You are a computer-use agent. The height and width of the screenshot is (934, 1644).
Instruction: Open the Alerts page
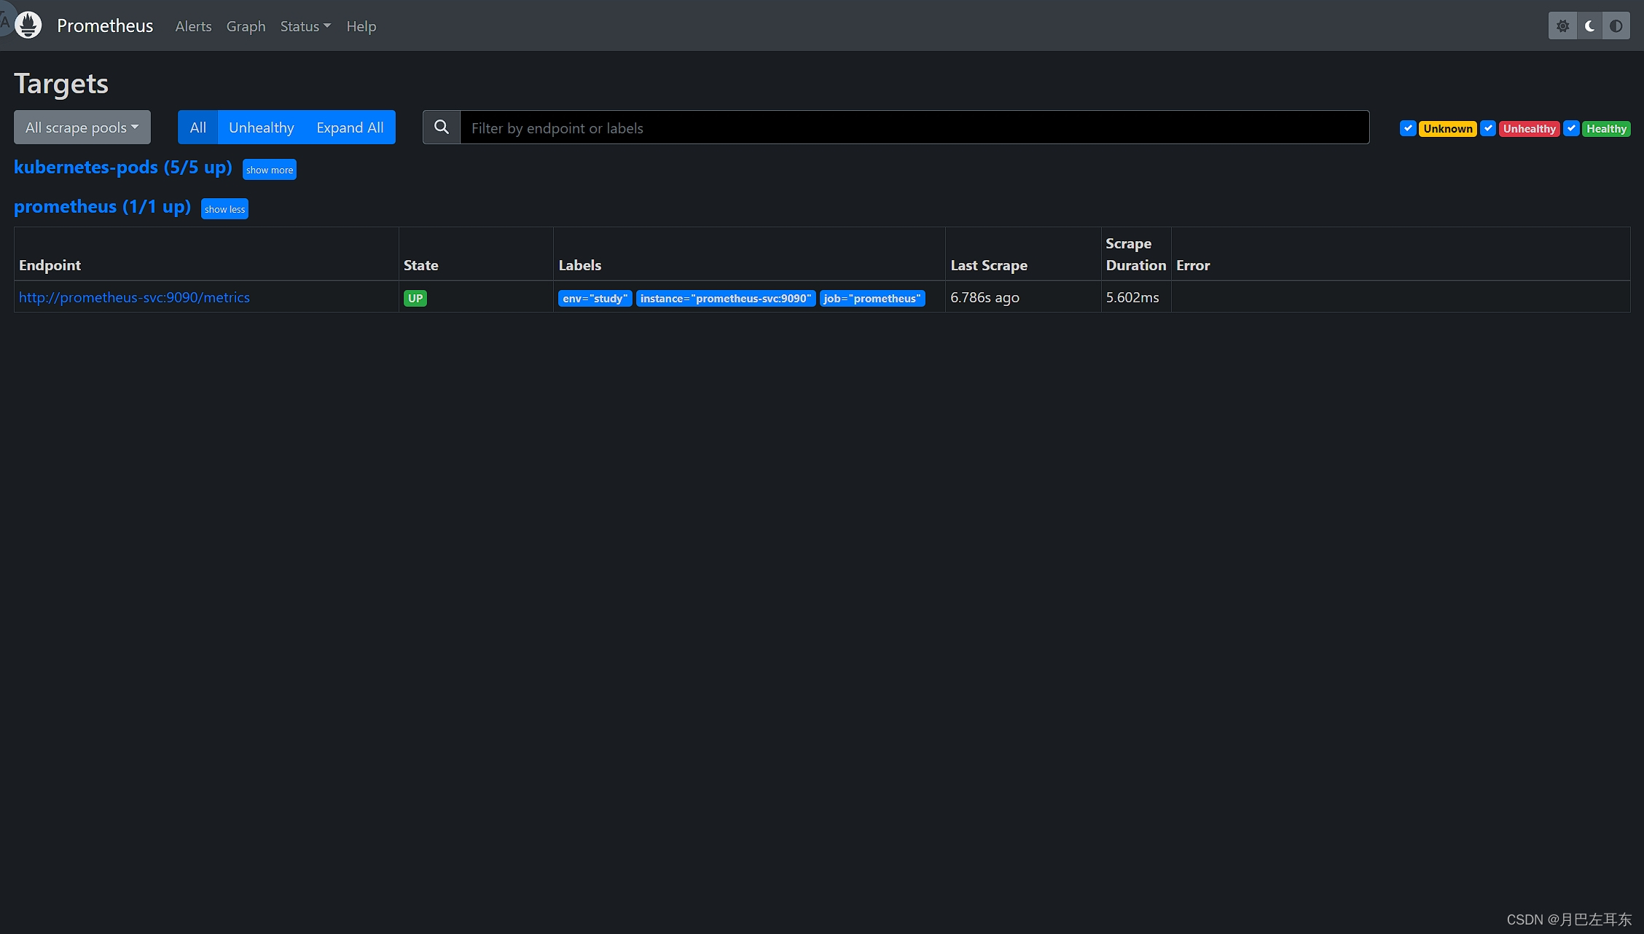pyautogui.click(x=193, y=26)
